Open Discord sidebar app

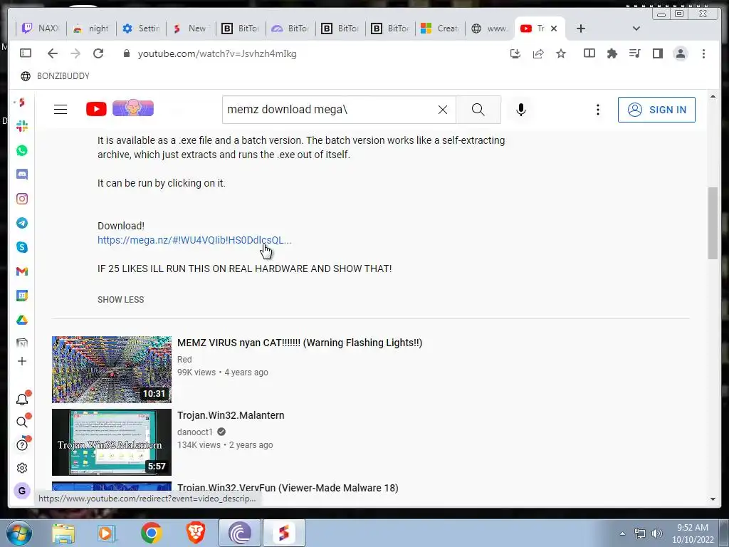pyautogui.click(x=22, y=174)
